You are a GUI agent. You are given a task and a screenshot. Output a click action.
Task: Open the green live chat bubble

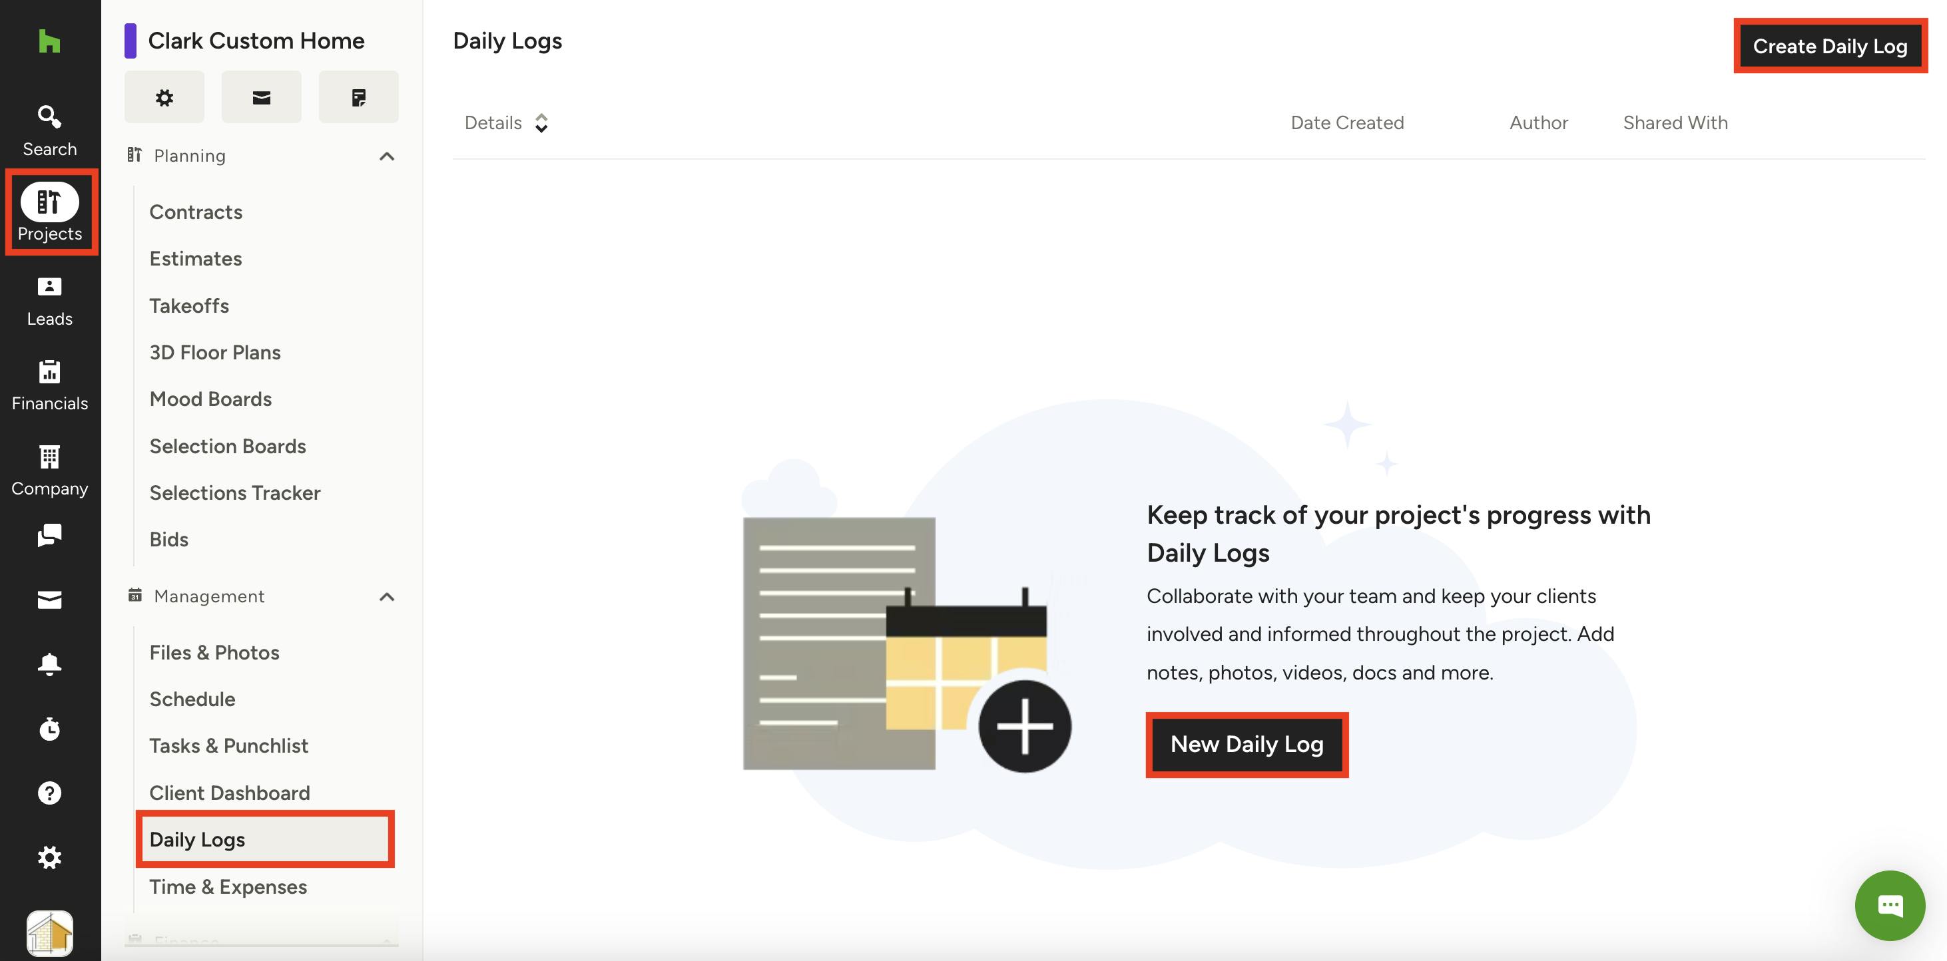click(1889, 905)
